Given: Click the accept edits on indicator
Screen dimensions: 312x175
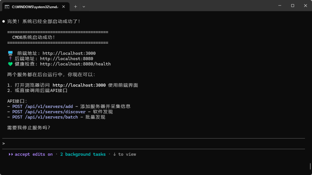Looking at the screenshot, I should click(34, 154).
